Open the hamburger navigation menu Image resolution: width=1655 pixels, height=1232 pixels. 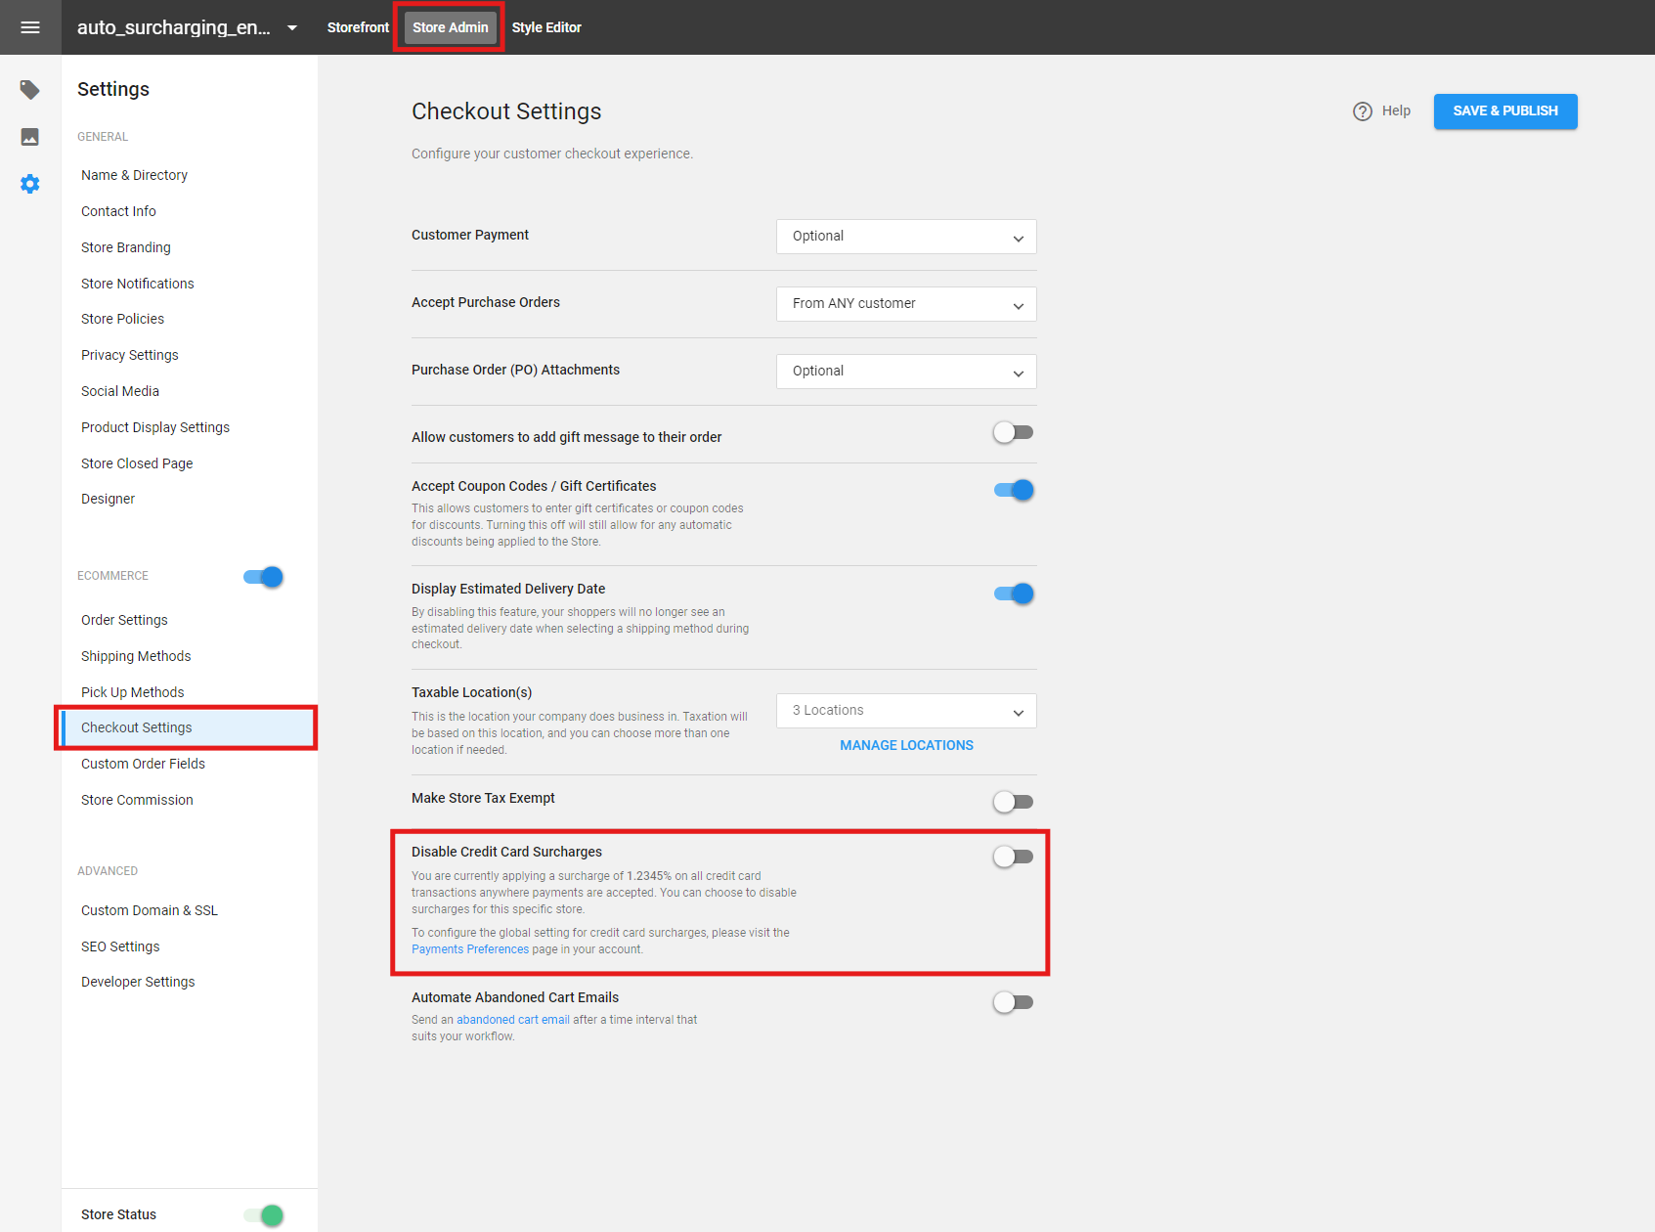point(29,26)
